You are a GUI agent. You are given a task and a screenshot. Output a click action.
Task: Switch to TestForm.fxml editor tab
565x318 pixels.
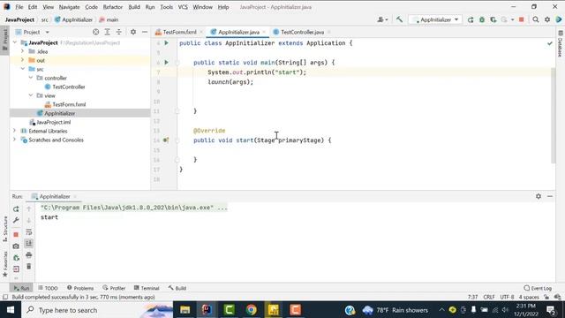[179, 32]
